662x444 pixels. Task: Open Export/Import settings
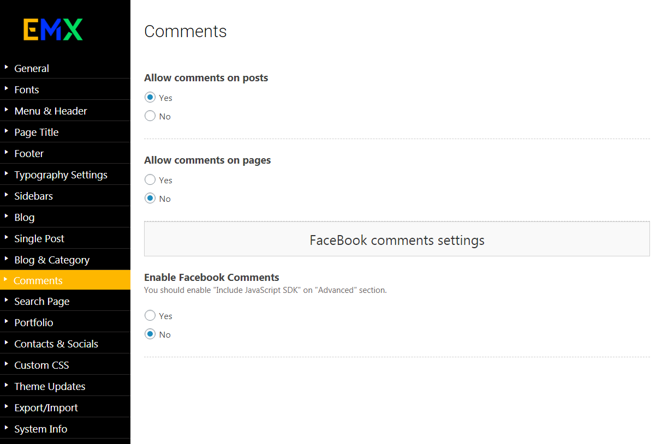[x=46, y=407]
